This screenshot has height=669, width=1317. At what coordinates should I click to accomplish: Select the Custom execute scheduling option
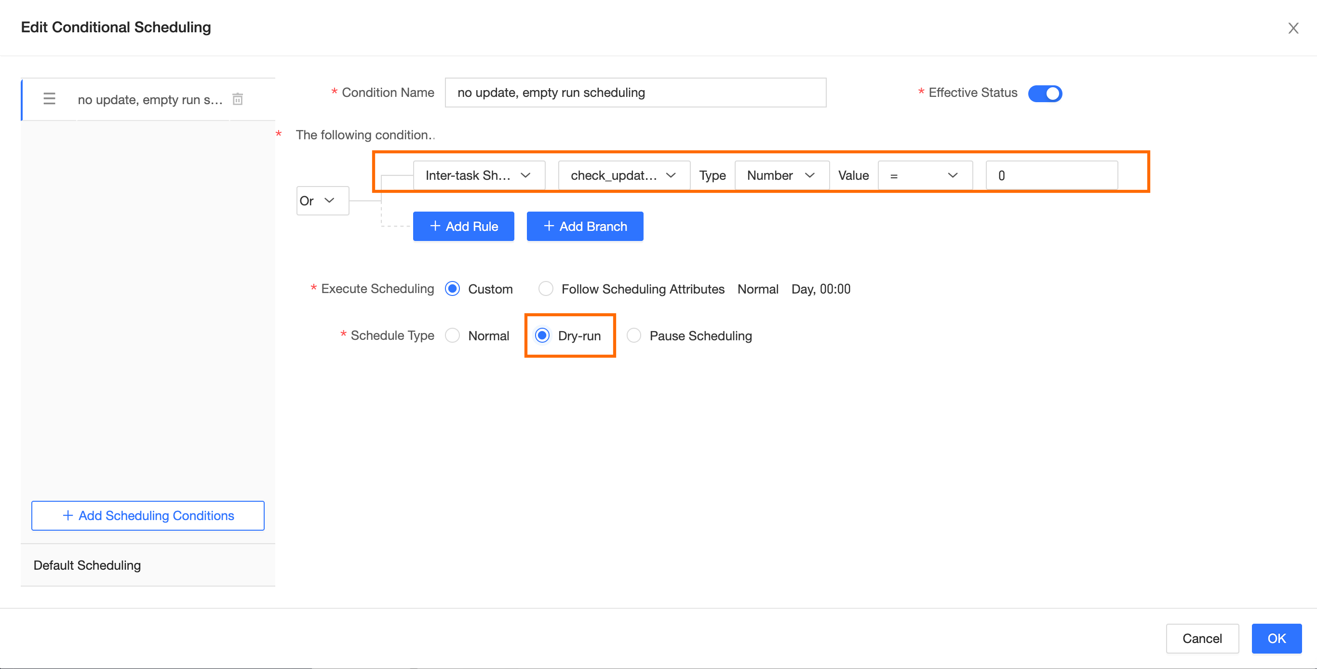(x=453, y=289)
